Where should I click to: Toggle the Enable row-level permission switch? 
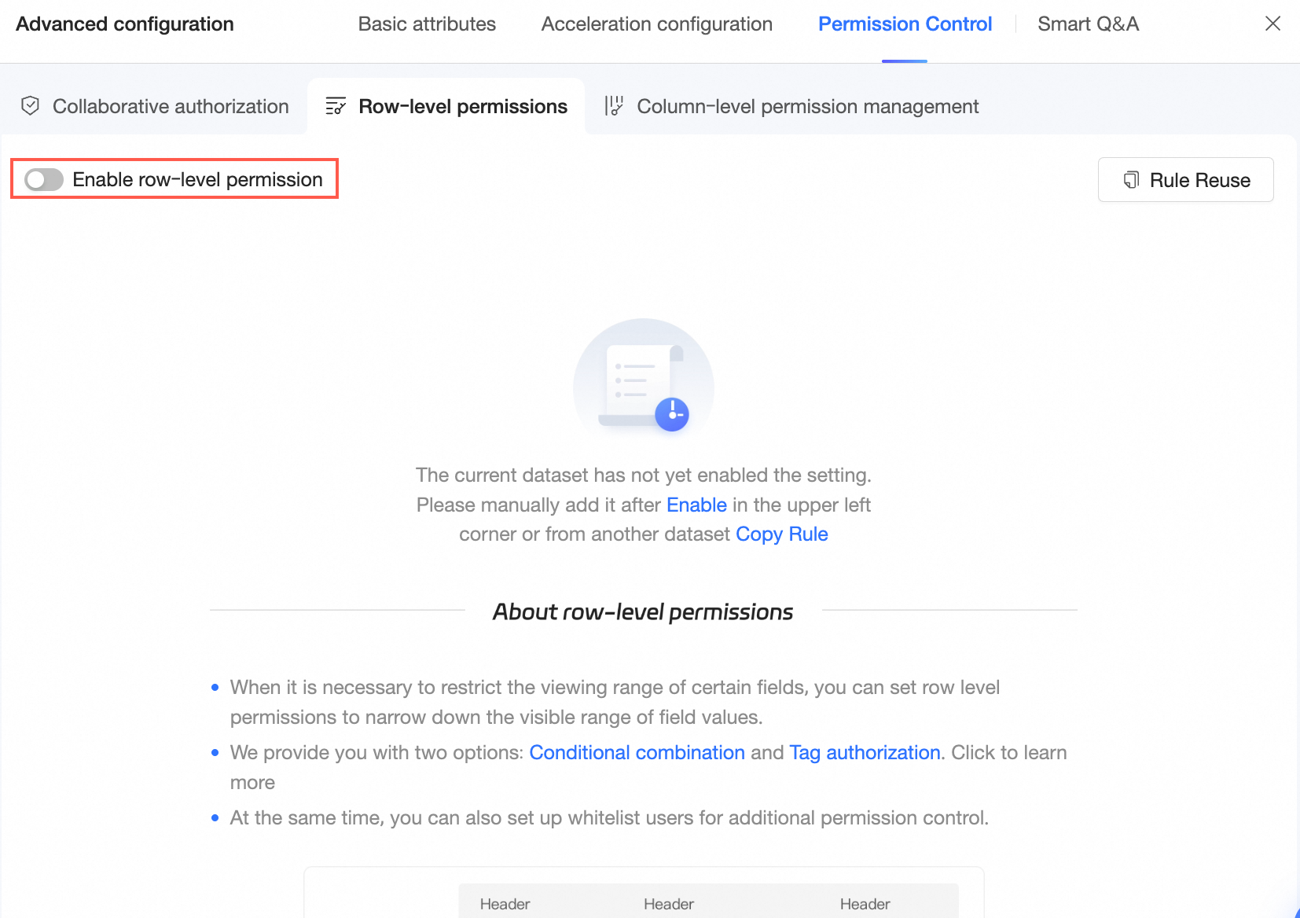43,180
